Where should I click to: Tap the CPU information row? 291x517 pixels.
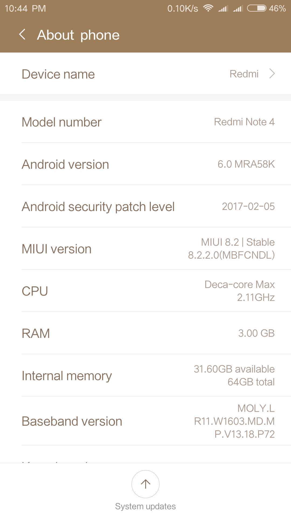point(145,291)
